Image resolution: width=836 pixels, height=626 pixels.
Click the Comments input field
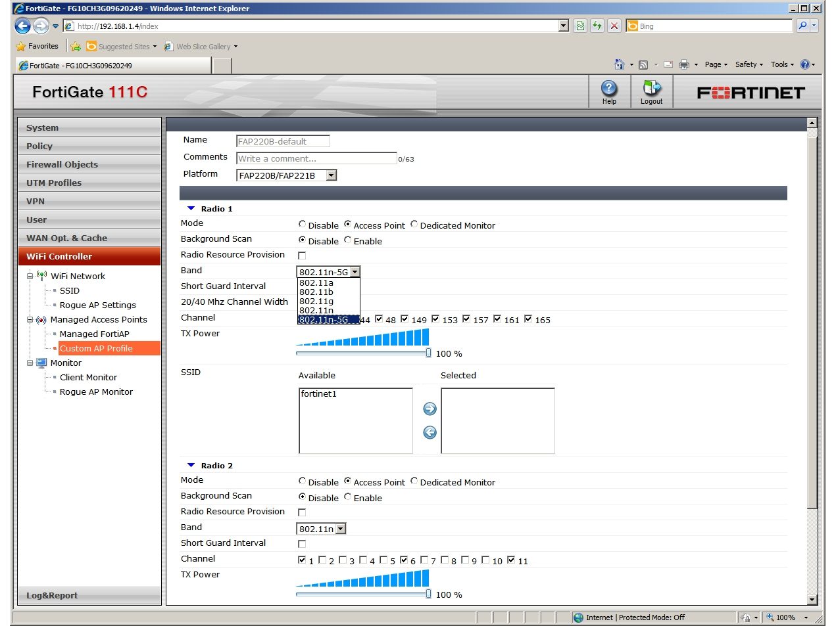click(316, 158)
